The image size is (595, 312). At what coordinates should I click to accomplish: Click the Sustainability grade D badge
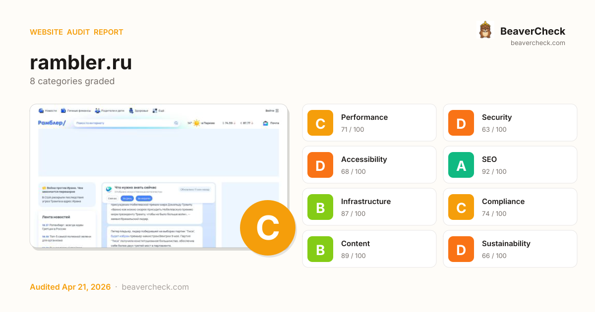pyautogui.click(x=461, y=249)
